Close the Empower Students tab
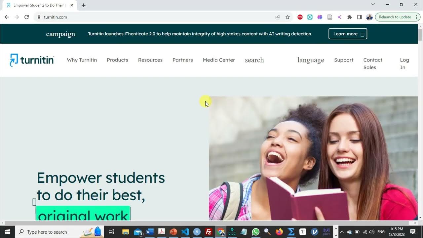Screen dimensions: 423x238 72,5
